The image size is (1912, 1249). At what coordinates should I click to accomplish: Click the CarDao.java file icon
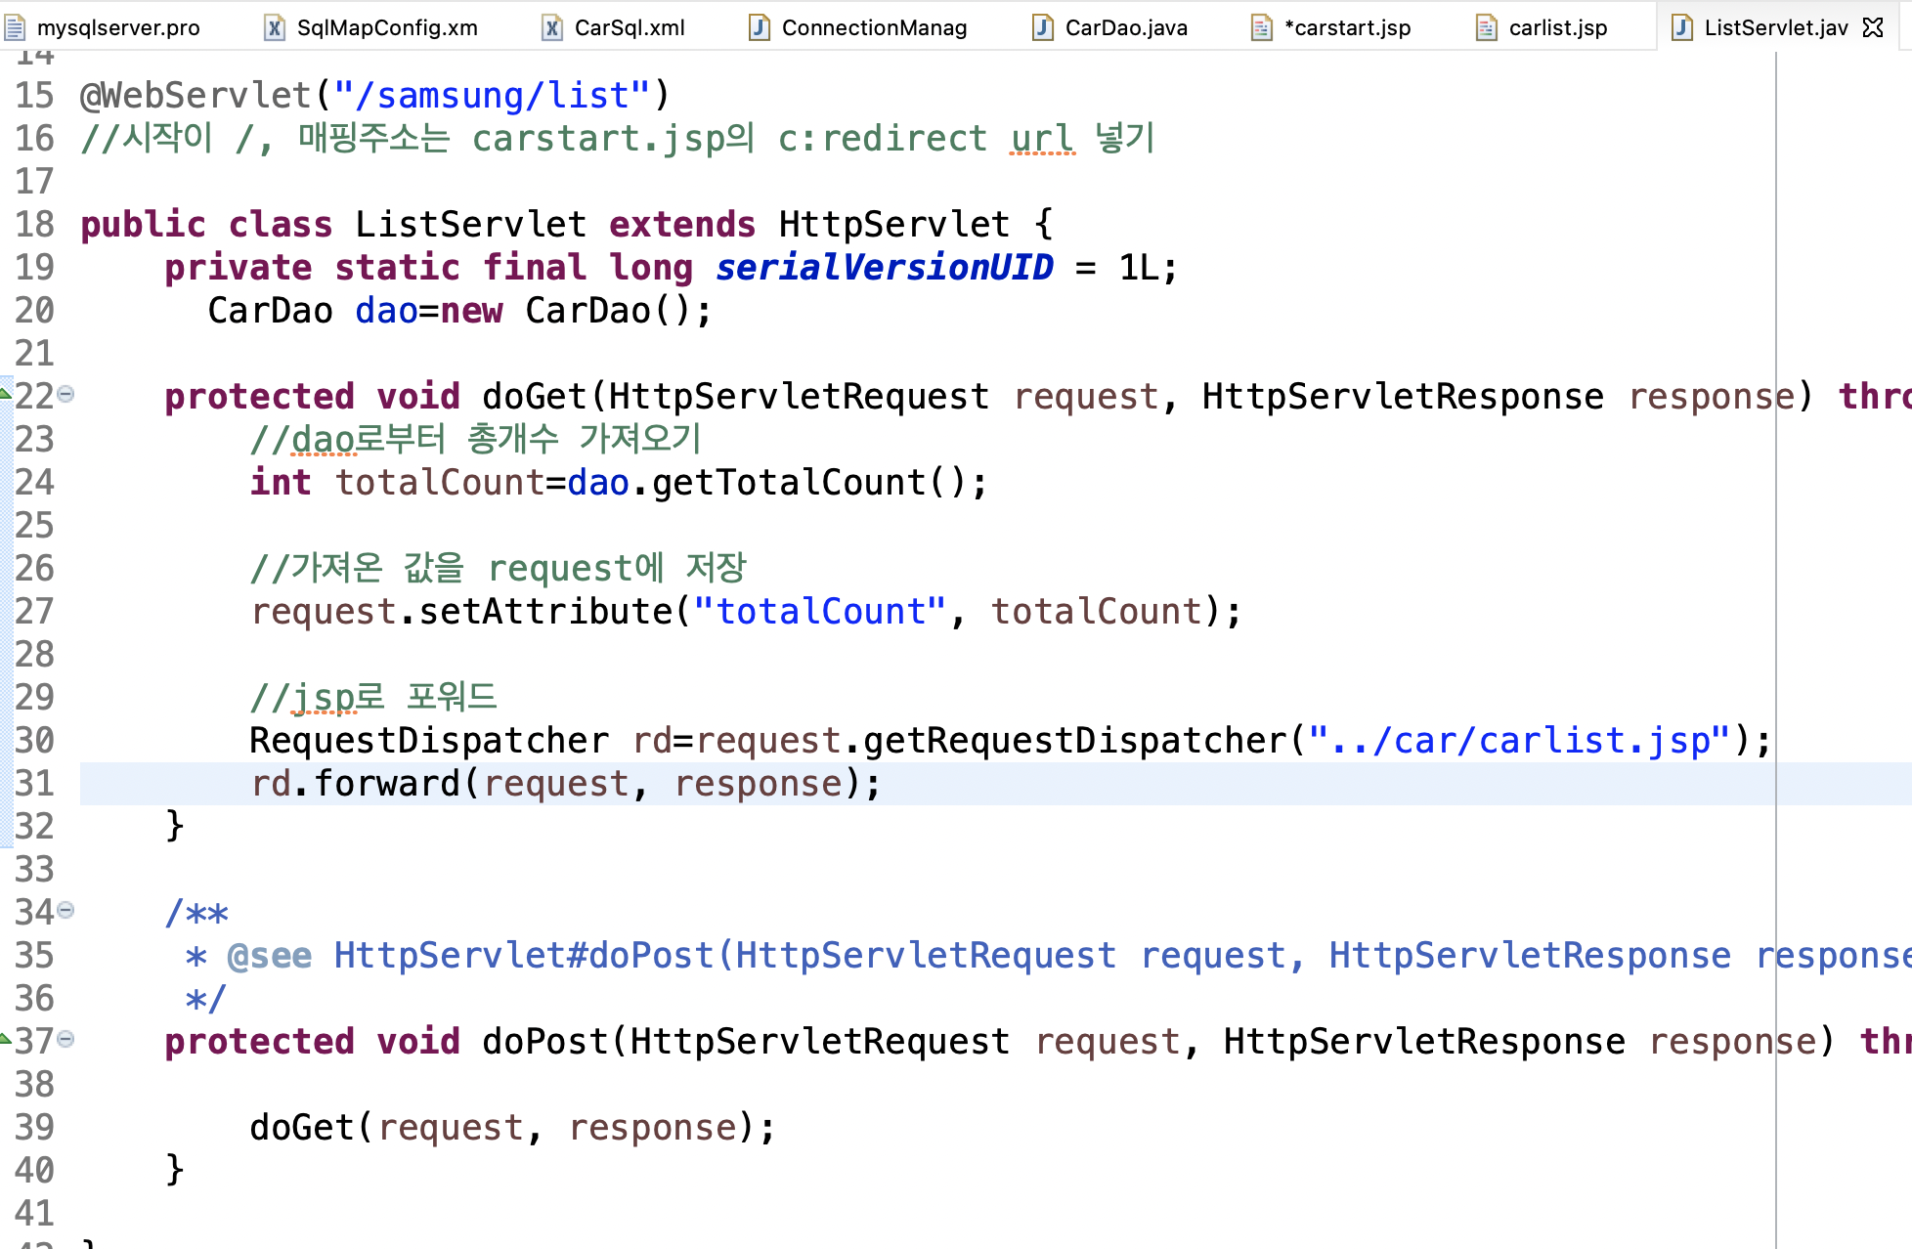click(1043, 27)
